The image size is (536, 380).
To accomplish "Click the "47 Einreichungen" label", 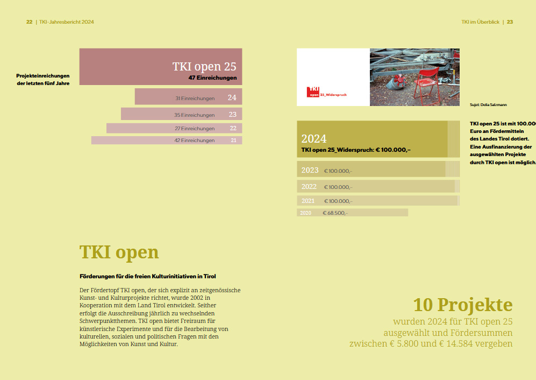I will pyautogui.click(x=212, y=78).
